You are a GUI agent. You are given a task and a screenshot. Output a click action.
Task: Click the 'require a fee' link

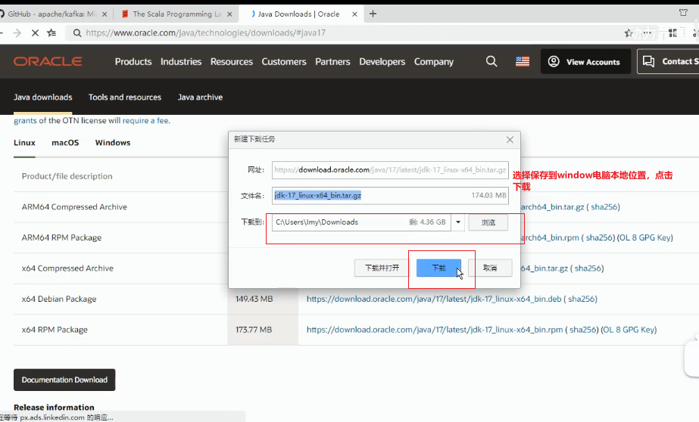coord(145,121)
